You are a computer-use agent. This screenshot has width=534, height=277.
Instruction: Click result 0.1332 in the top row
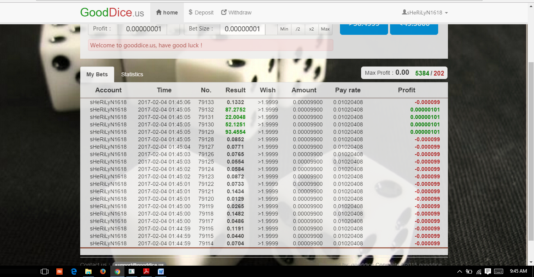tap(236, 102)
